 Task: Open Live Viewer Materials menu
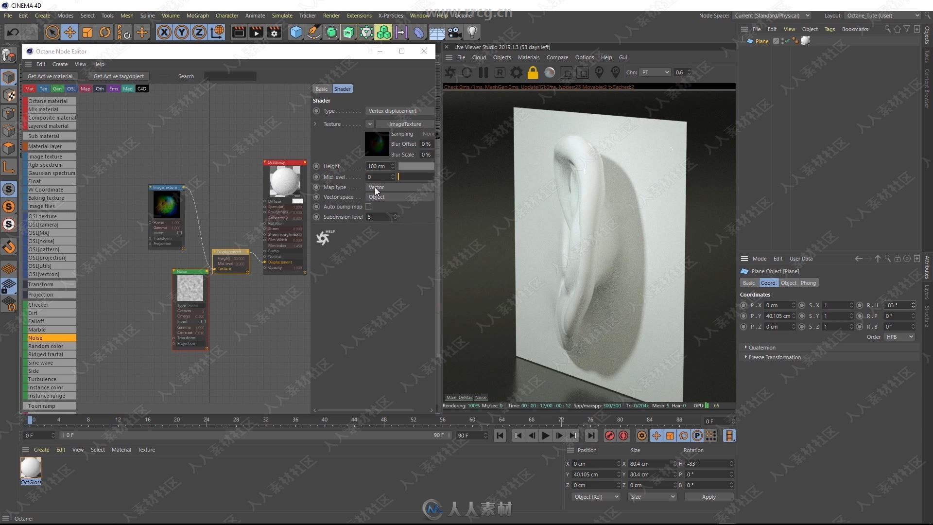click(528, 57)
